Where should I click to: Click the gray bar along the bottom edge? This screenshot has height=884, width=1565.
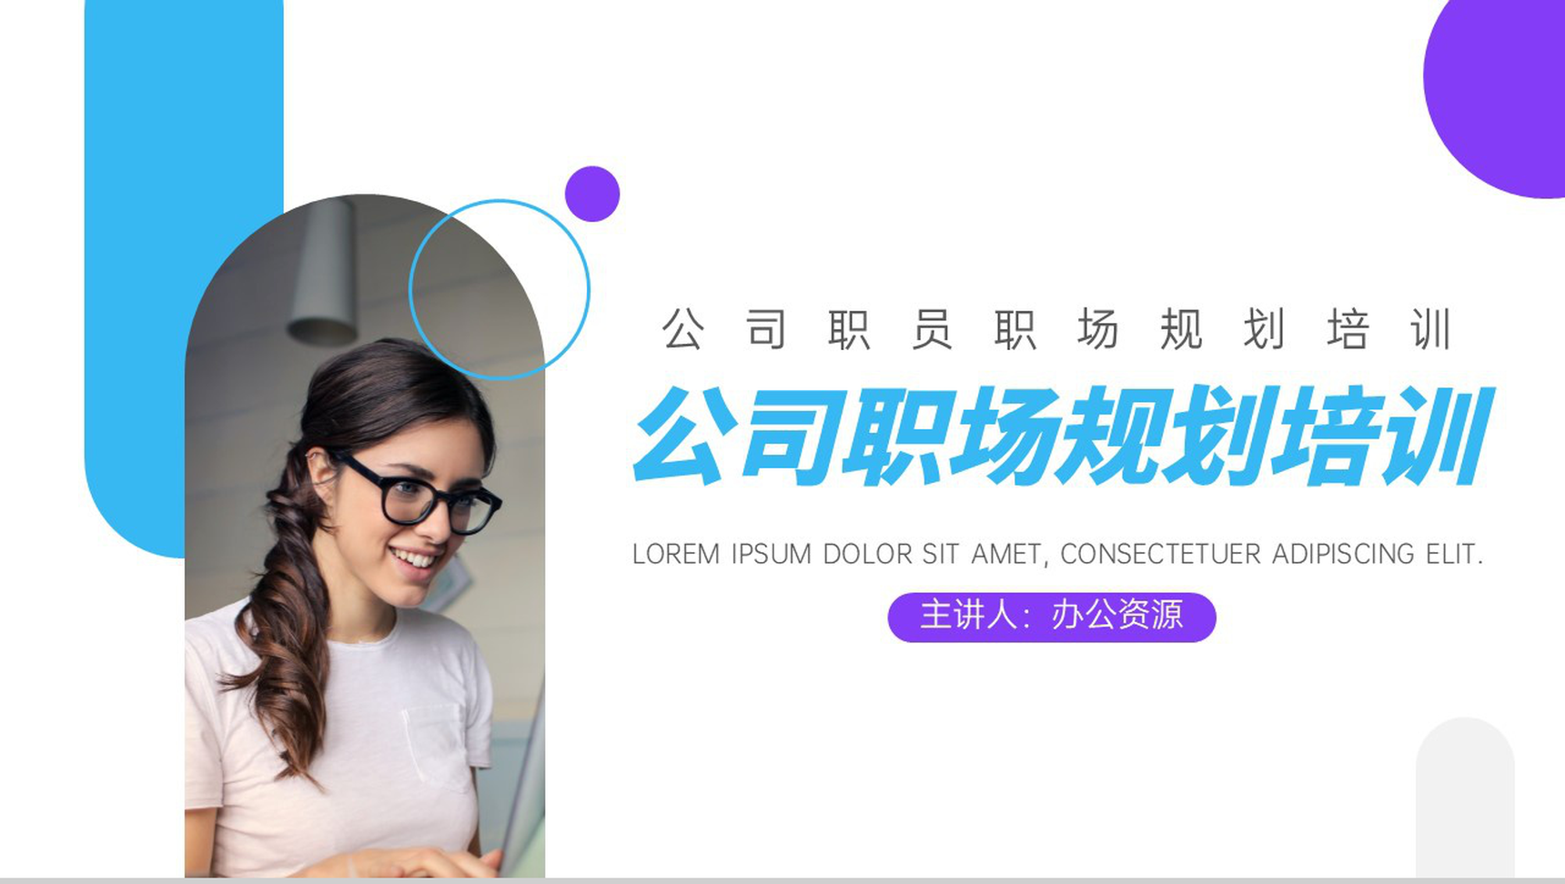click(x=782, y=881)
